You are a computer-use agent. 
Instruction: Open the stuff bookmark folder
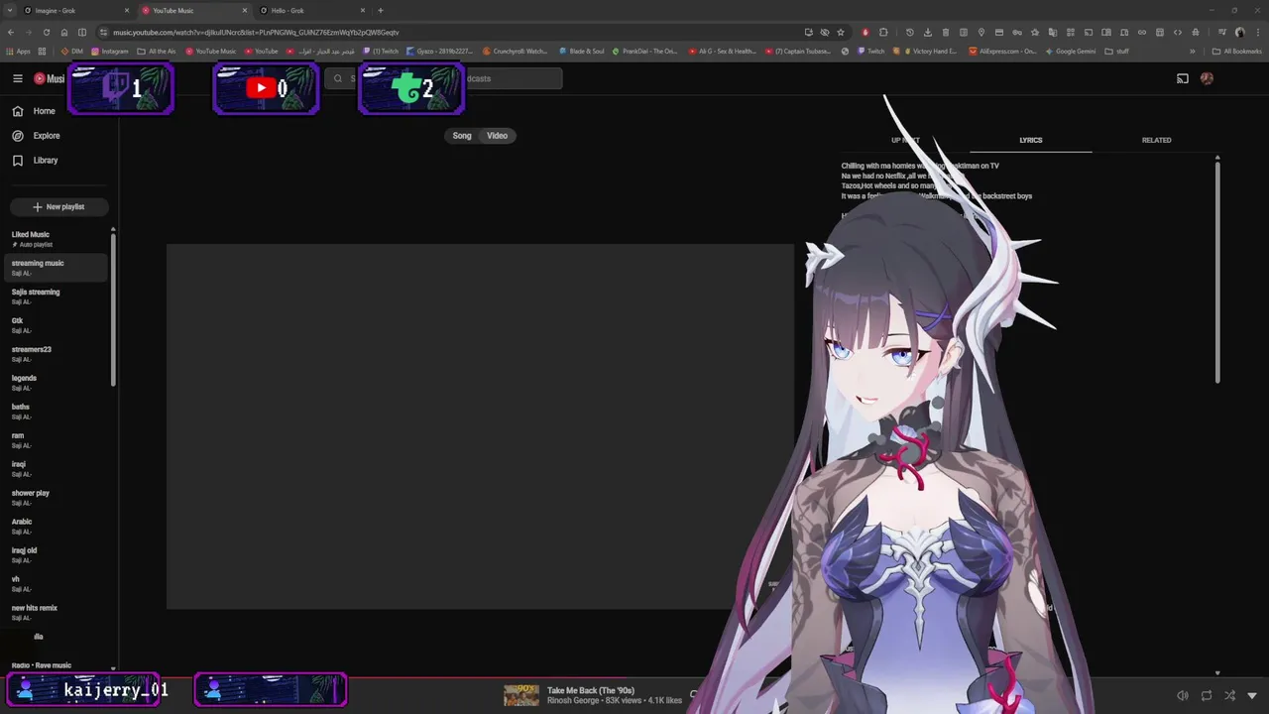1117,51
